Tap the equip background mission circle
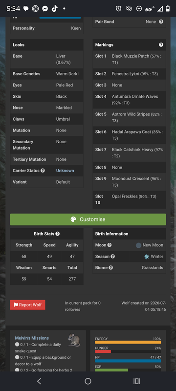176x391 pixels. [17, 357]
